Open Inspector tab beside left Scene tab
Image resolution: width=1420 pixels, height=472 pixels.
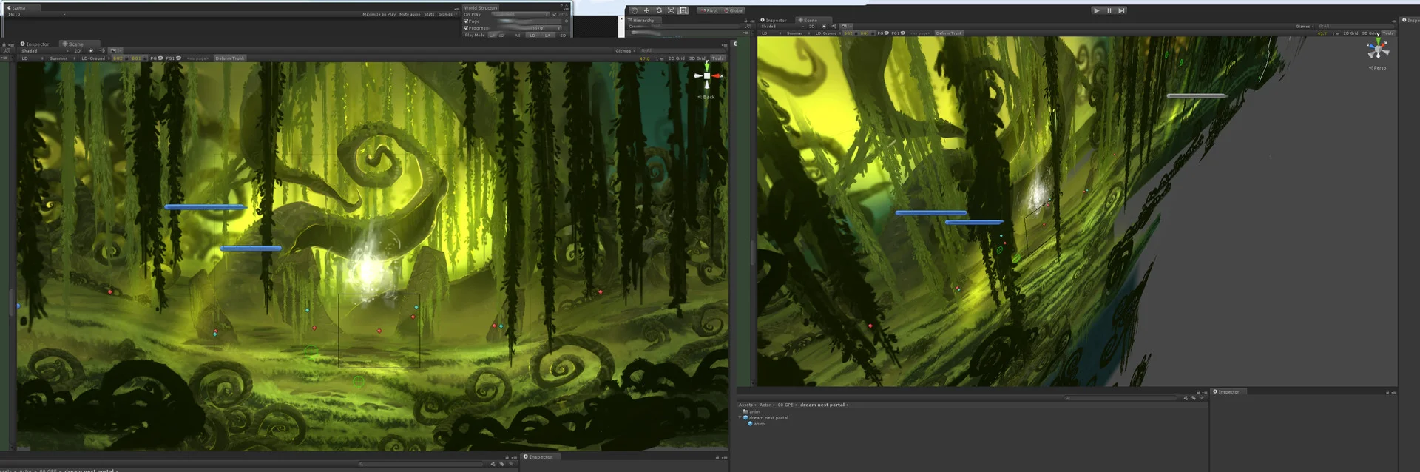coord(35,44)
